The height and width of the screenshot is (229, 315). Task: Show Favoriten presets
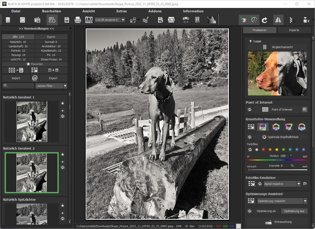pos(35,64)
